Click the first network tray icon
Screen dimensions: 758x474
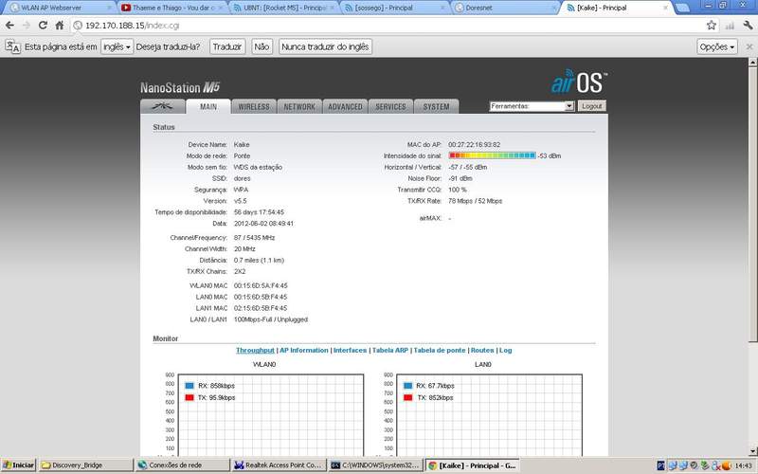click(673, 465)
